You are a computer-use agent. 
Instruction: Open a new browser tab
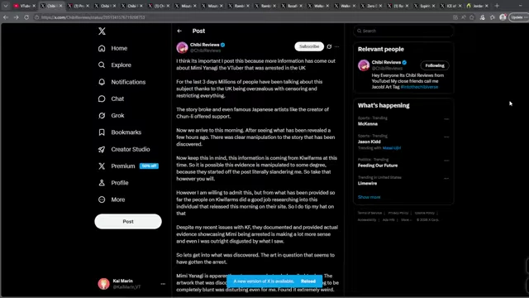[x=497, y=6]
